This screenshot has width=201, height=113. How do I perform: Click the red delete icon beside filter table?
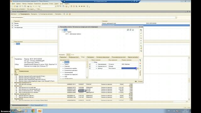tap(140, 63)
